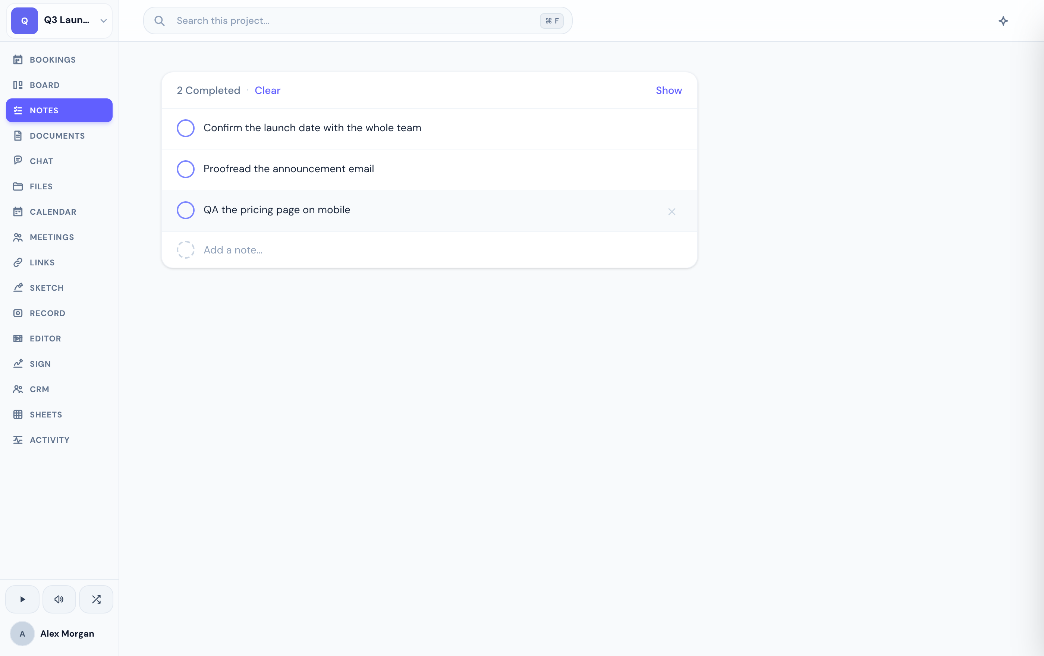Open Meetings via the people icon
The height and width of the screenshot is (656, 1044).
(18, 237)
